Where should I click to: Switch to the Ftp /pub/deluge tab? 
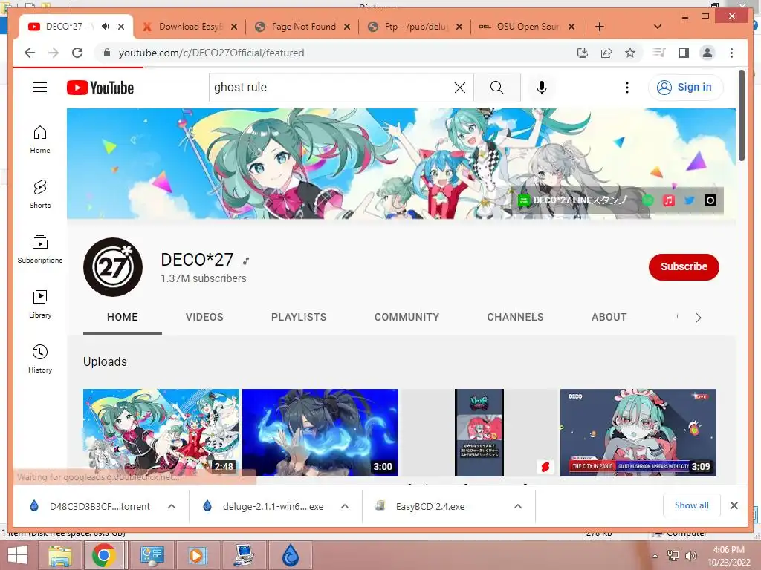(415, 27)
